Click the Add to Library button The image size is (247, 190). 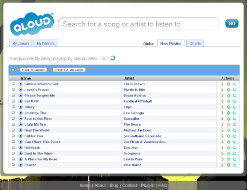pos(34,70)
